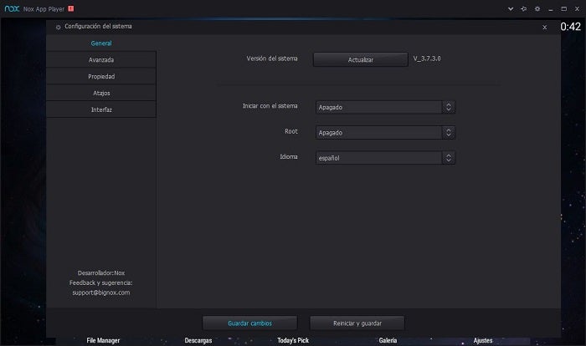586x346 pixels.
Task: Open Descargas app
Action: tap(198, 340)
